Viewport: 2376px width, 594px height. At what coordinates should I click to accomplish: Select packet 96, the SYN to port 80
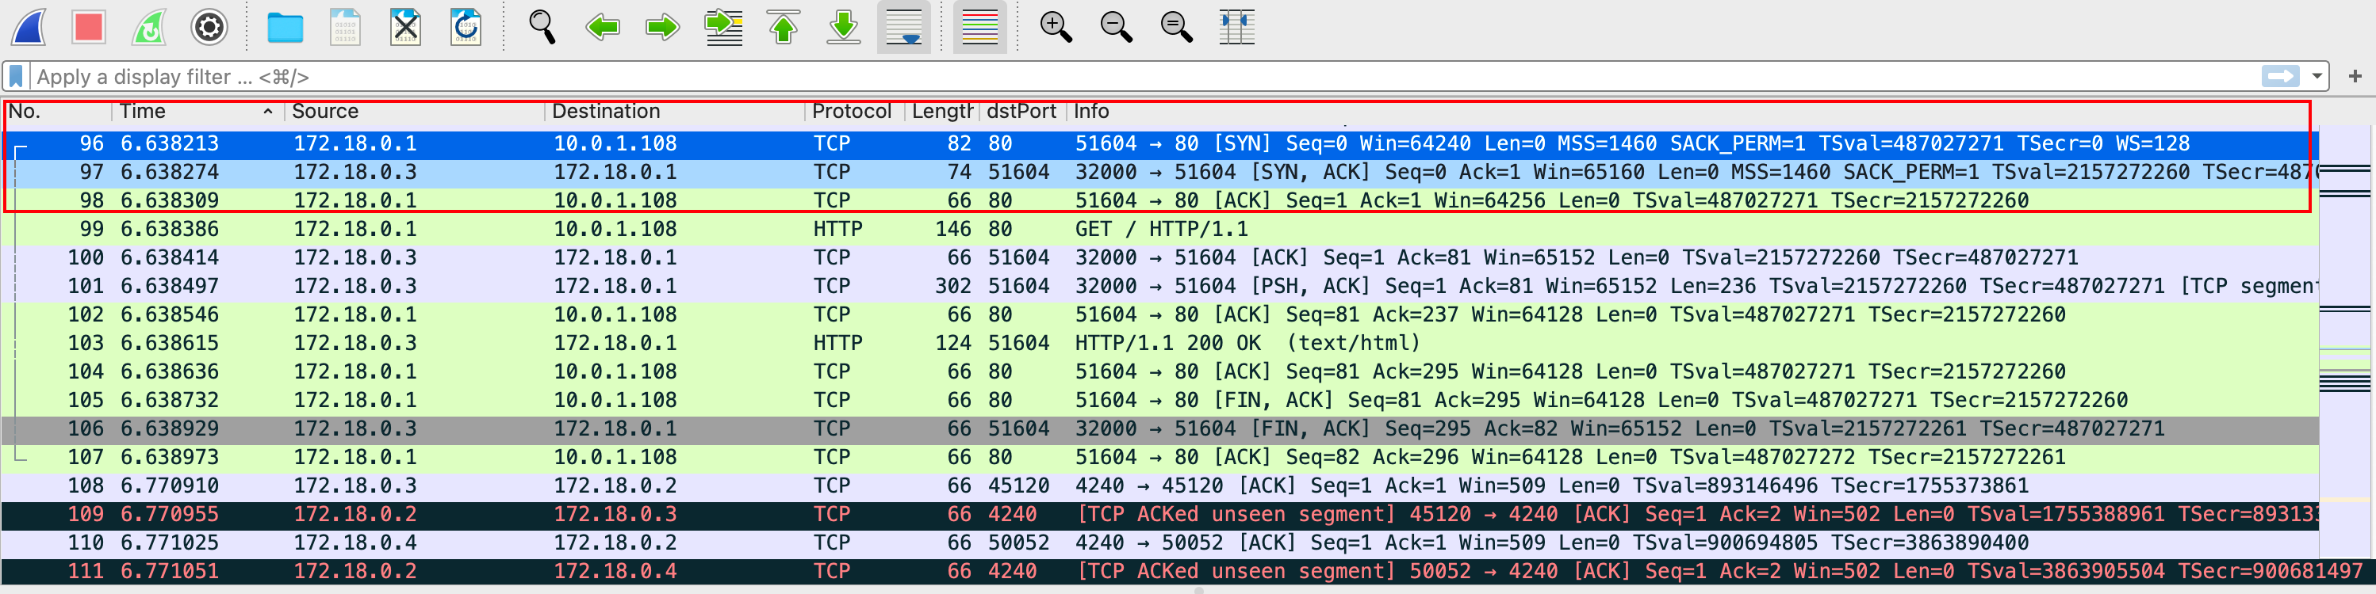1159,143
